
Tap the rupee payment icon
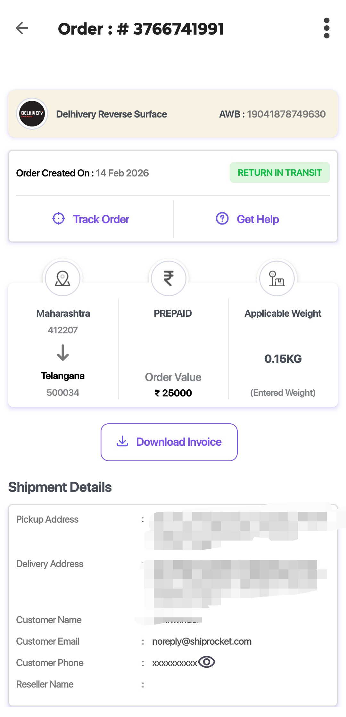coord(169,278)
